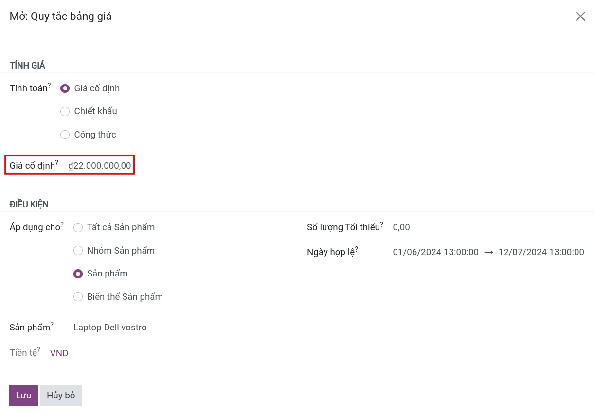Viewport: 595px width, 414px height.
Task: Save the rule with Lưu button
Action: click(x=23, y=396)
